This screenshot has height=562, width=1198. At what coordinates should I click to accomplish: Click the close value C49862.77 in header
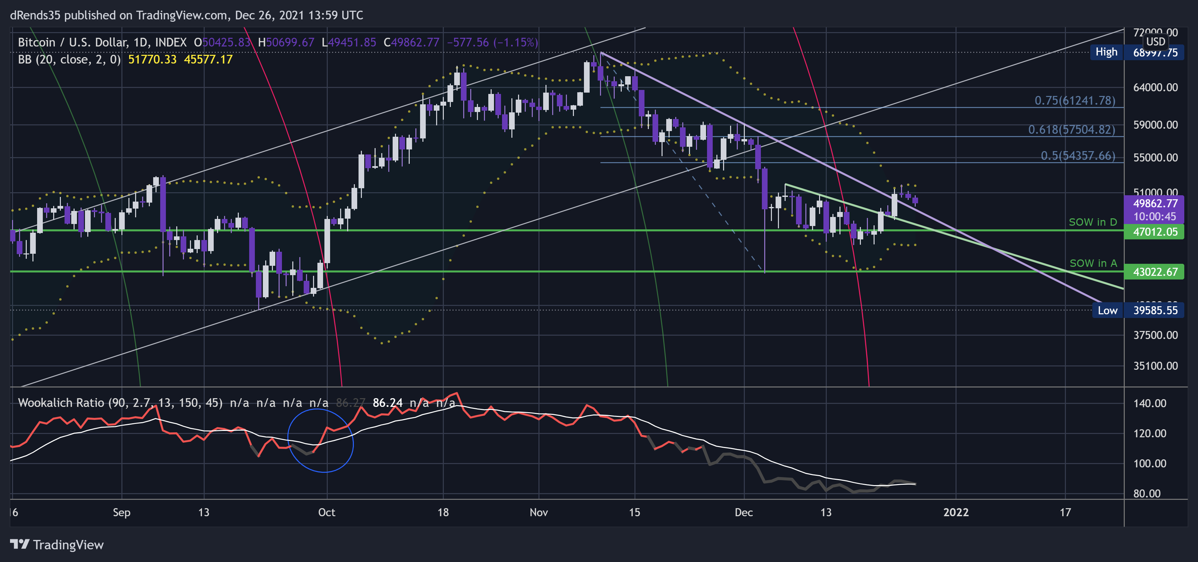pyautogui.click(x=411, y=42)
